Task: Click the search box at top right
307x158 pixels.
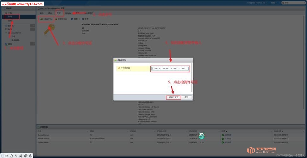Action: [293, 3]
